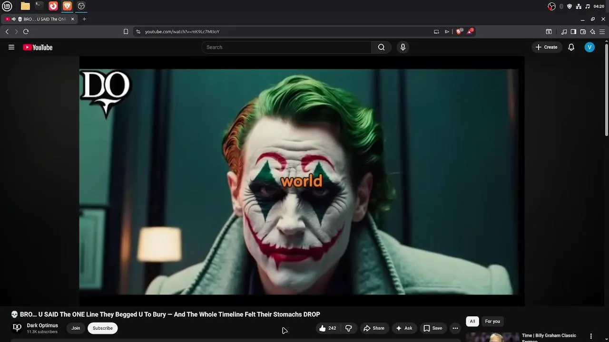Subscribe to Dark Optimus
Screen dimensions: 609x342
pos(103,328)
